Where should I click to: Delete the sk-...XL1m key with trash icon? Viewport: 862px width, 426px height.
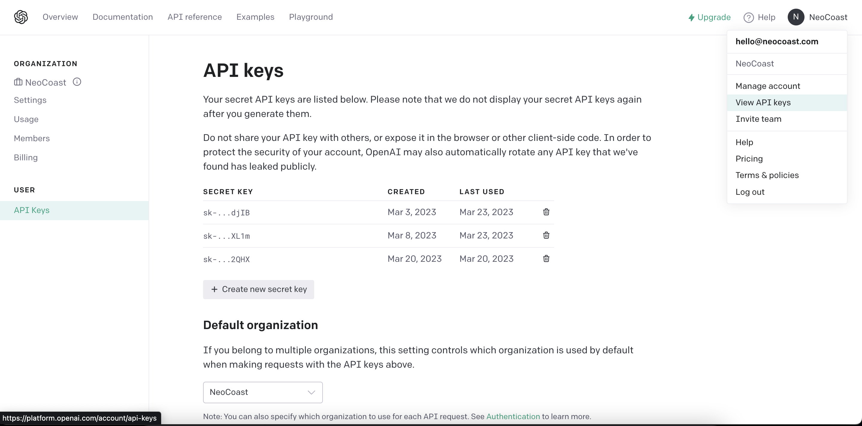coord(546,235)
